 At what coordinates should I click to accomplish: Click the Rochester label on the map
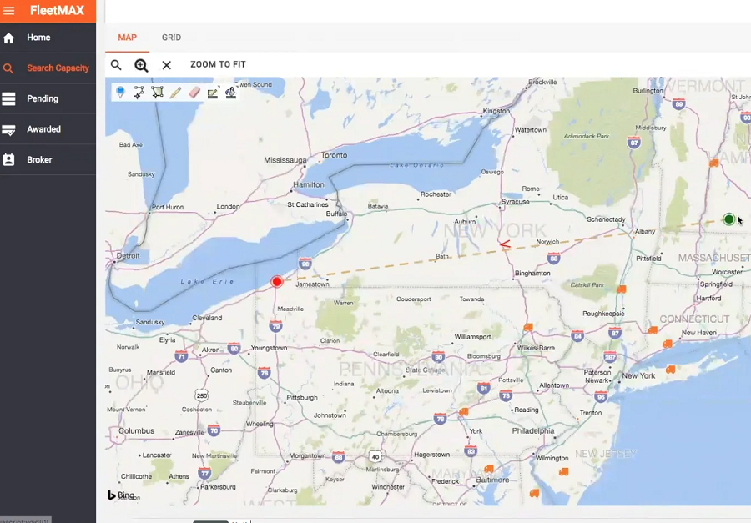436,194
